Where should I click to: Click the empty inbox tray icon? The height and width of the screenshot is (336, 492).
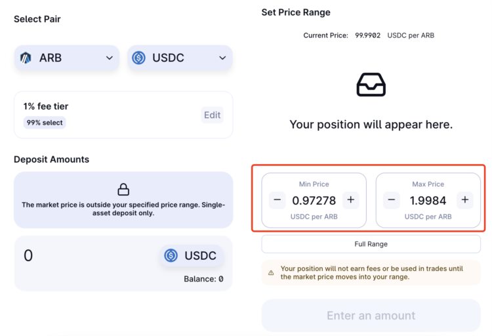[x=371, y=85]
